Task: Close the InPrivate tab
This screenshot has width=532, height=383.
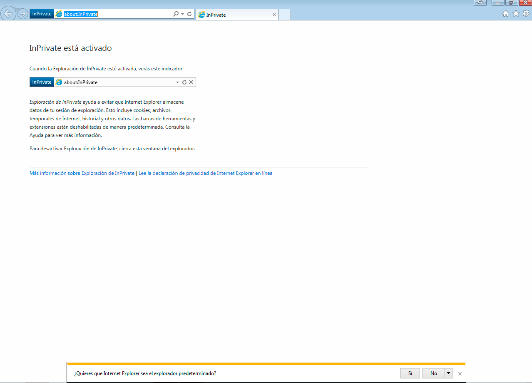Action: coord(274,15)
